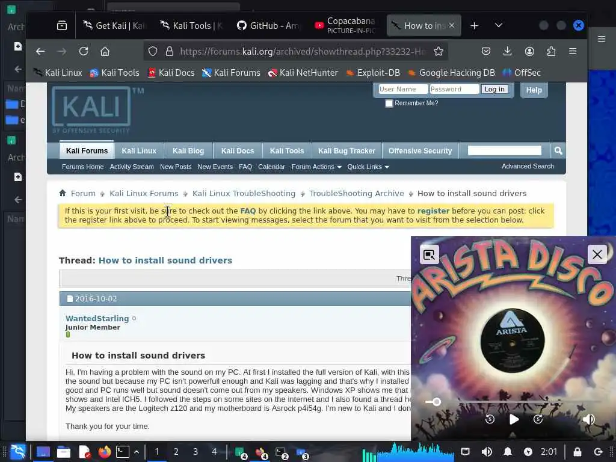Open the extensions puzzle icon
Screen dimensions: 616x462
[x=551, y=52]
